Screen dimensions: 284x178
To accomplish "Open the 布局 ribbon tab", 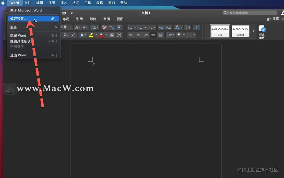I will 66,19.
